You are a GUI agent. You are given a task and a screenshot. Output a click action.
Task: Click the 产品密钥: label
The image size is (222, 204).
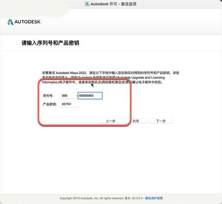point(50,104)
